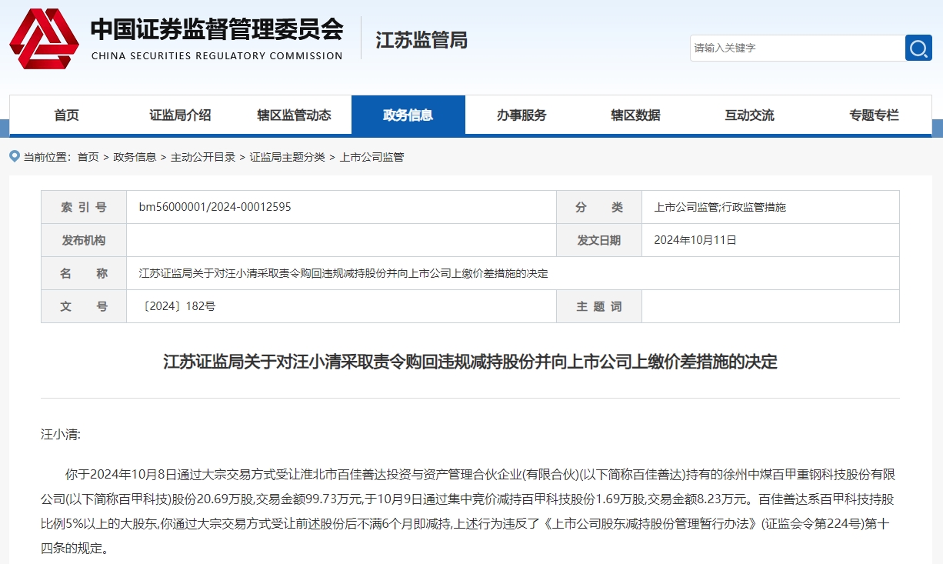Open the 证监局介绍 navigation tab
Viewport: 943px width, 564px height.
pyautogui.click(x=180, y=115)
